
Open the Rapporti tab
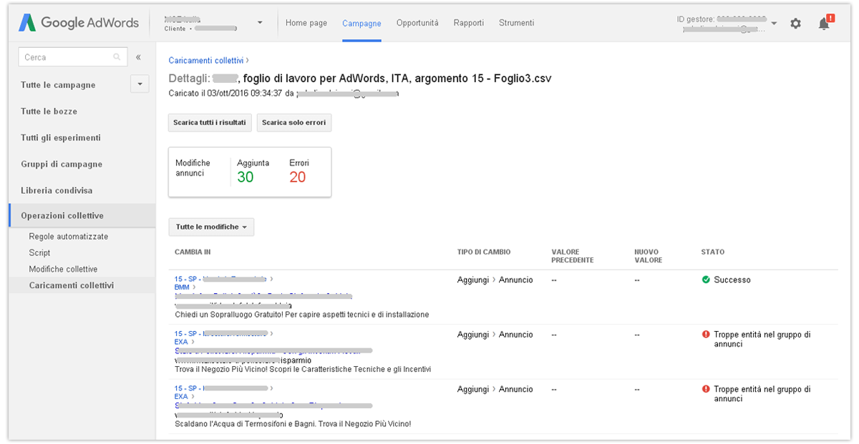pyautogui.click(x=468, y=23)
